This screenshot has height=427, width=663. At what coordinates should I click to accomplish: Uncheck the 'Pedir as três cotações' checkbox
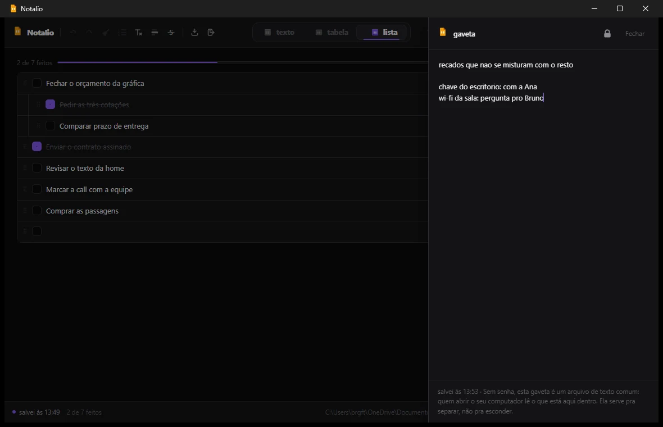(x=51, y=105)
